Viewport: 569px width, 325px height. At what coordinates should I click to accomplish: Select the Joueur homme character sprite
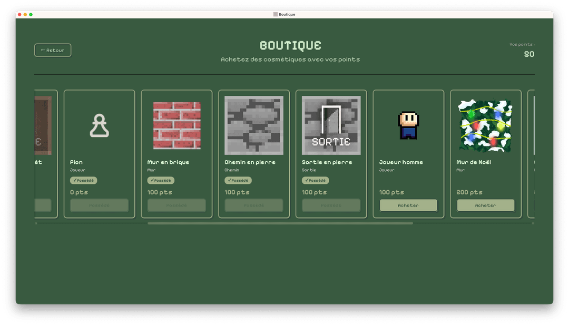pos(408,125)
